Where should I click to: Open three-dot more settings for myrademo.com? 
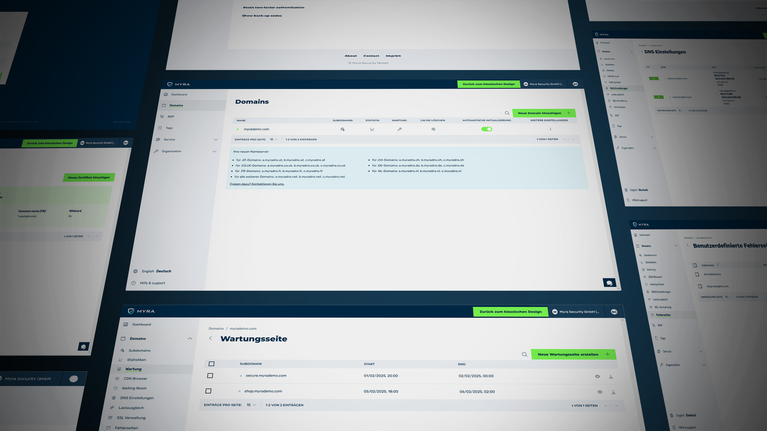(x=550, y=129)
